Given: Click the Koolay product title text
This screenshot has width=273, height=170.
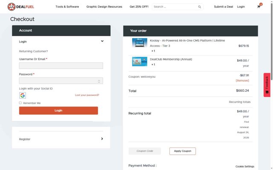Looking at the screenshot, I should coord(187,43).
